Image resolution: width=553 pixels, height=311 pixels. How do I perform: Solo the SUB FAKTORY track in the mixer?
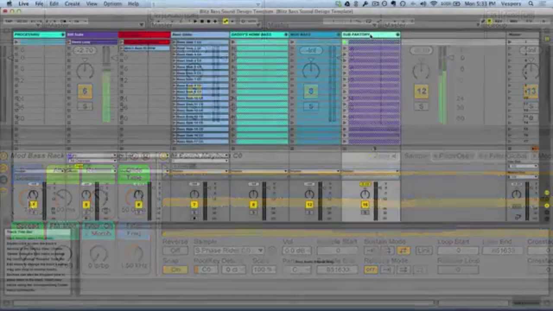tap(365, 212)
